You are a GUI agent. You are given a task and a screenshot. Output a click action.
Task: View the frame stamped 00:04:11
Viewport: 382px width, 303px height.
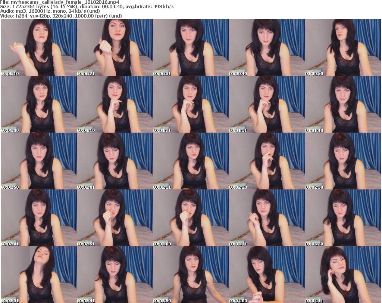pyautogui.click(x=343, y=275)
